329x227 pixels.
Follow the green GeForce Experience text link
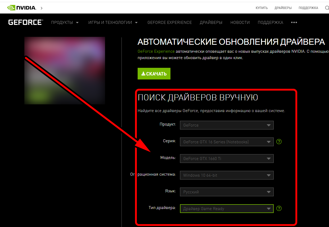click(156, 51)
